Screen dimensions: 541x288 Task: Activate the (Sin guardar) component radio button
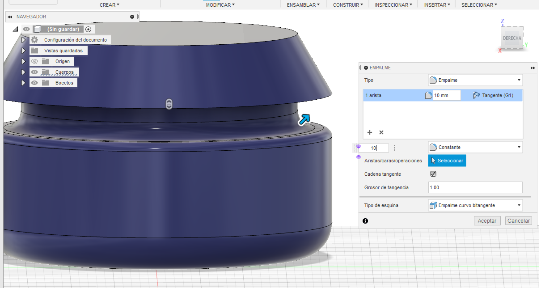(x=89, y=29)
